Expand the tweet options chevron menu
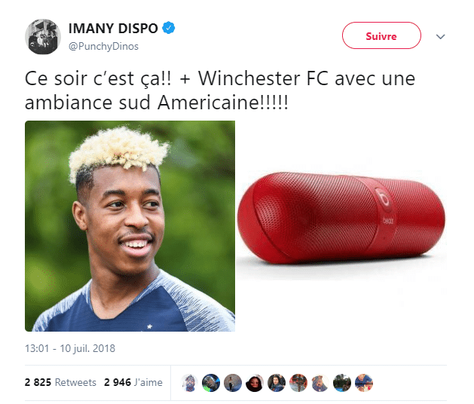Viewport: 474px width, 404px height. tap(440, 37)
